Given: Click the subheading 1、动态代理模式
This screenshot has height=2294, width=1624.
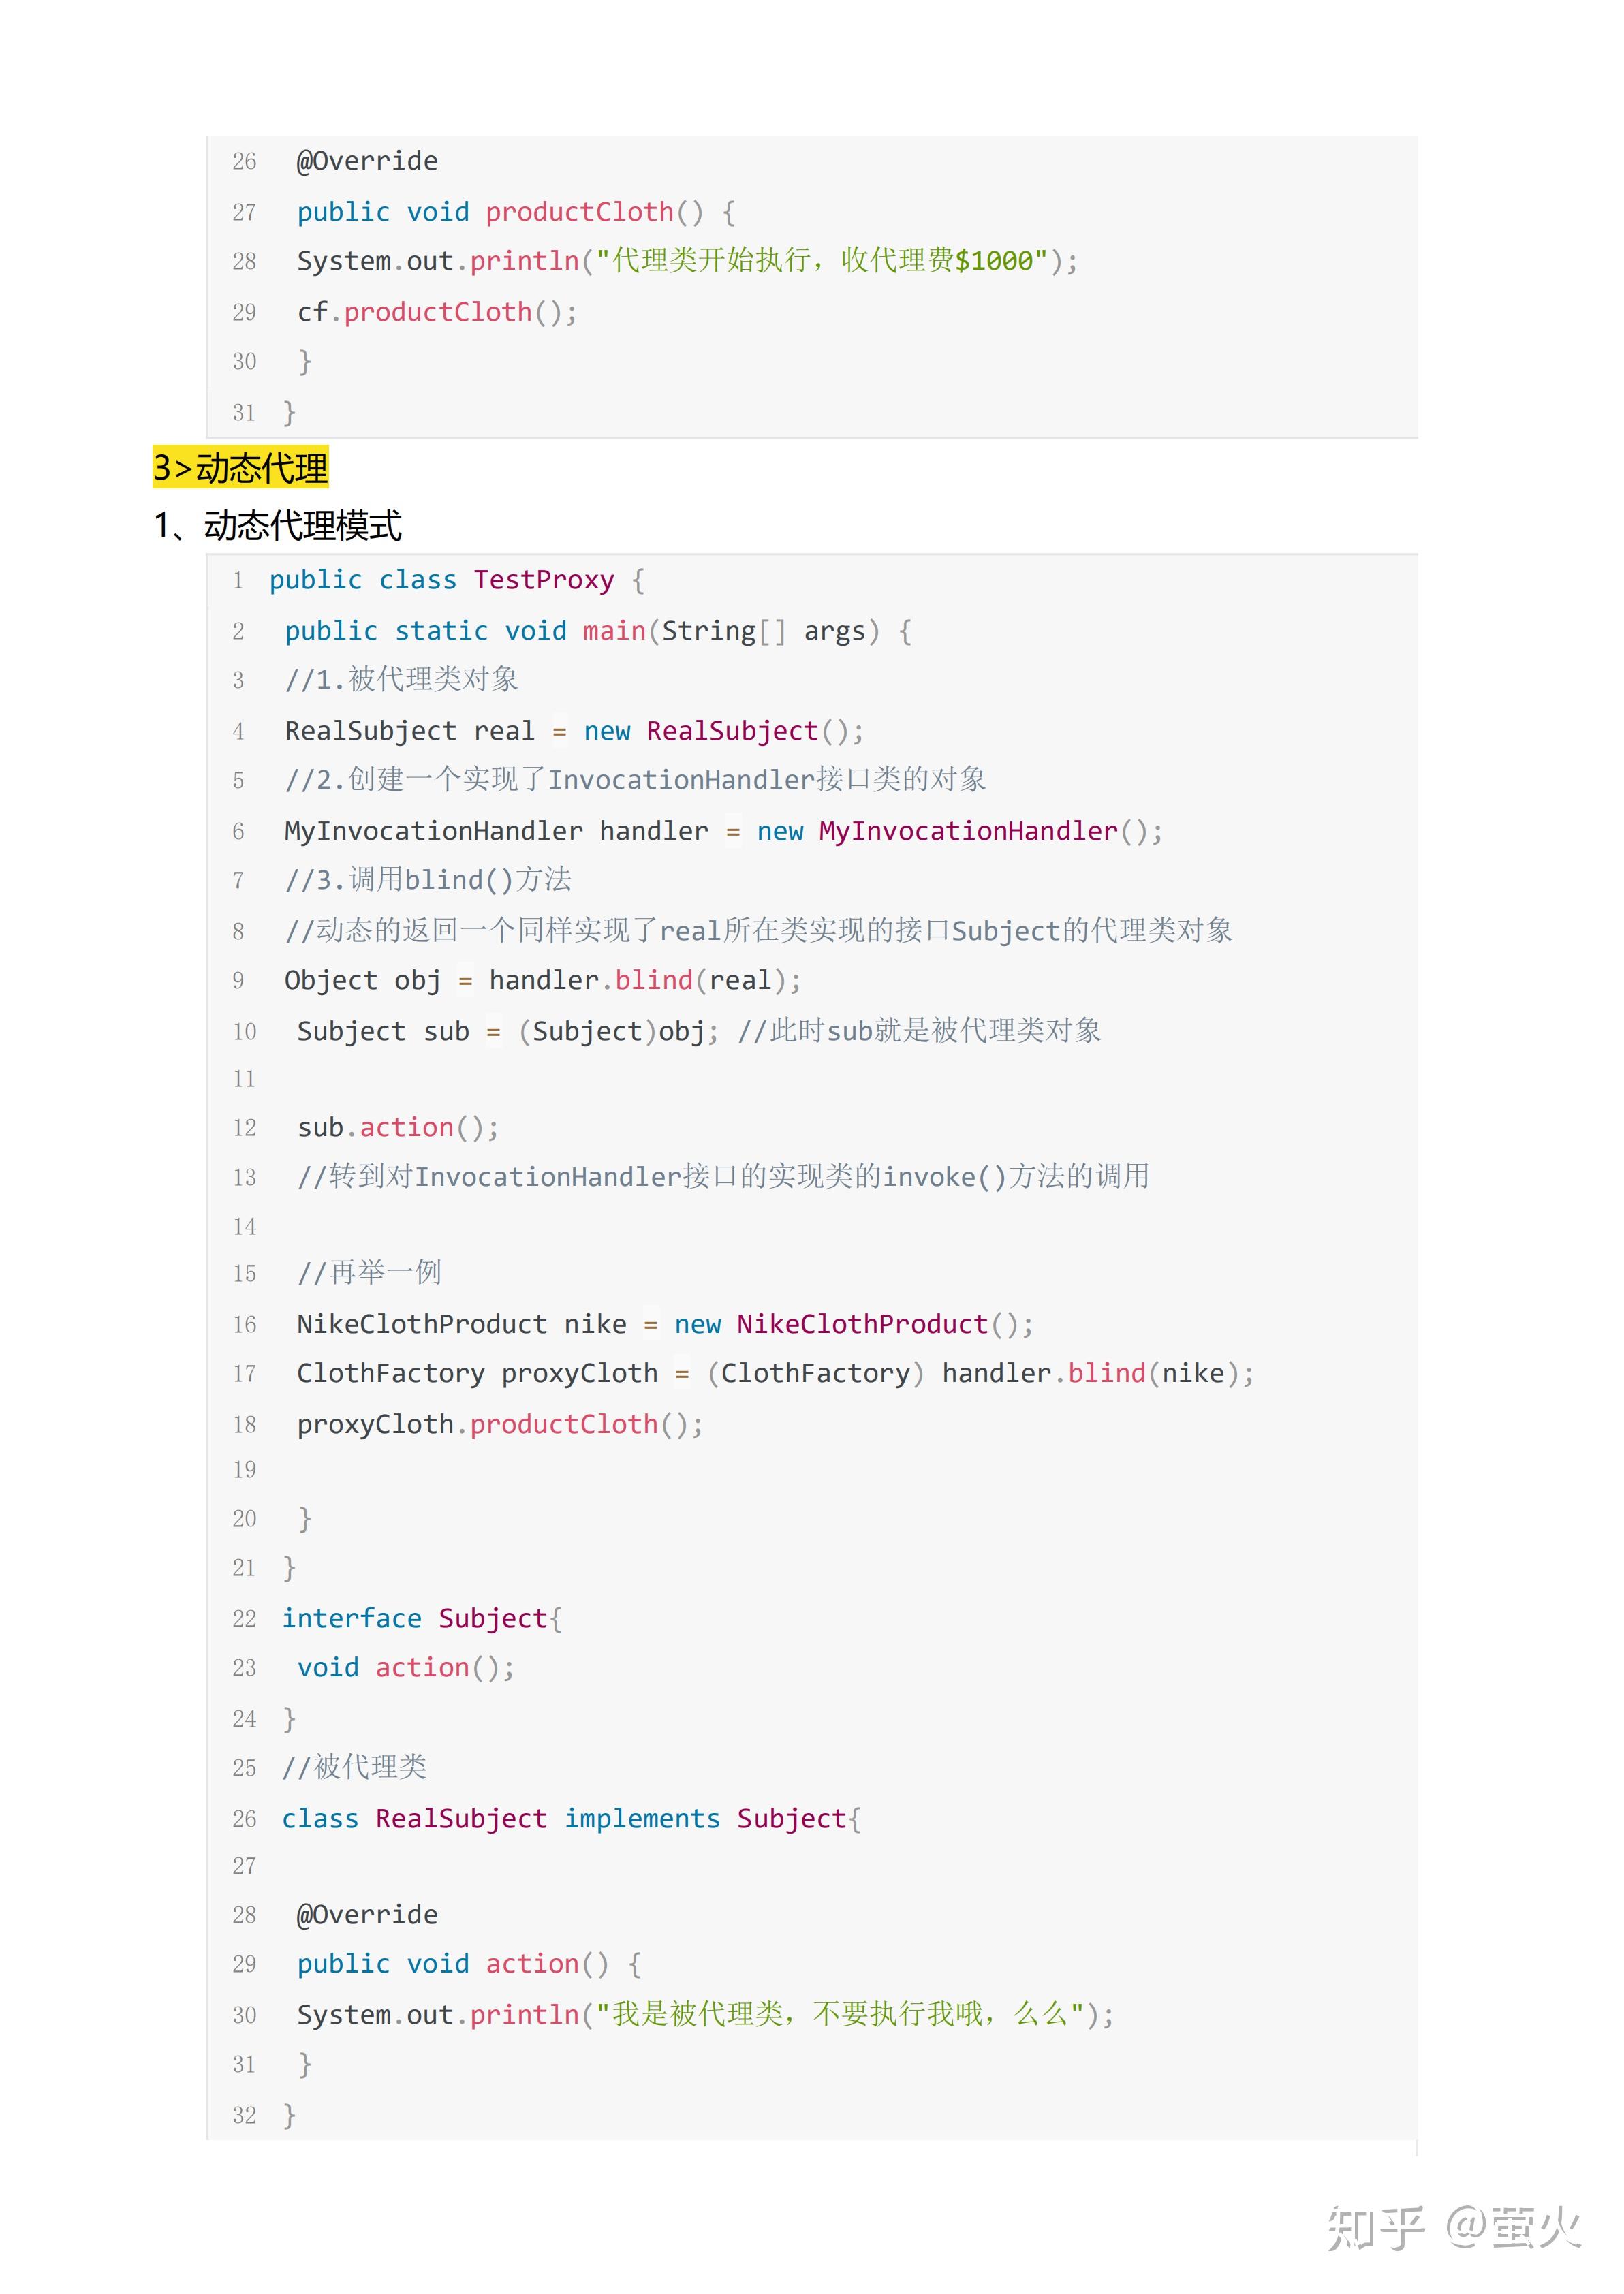Looking at the screenshot, I should 278,526.
